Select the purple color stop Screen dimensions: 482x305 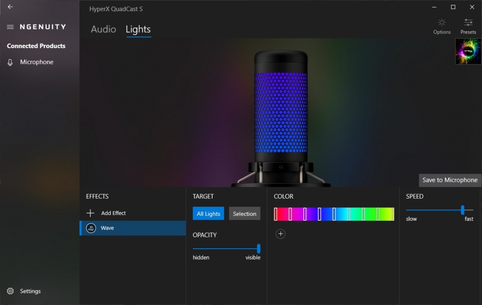pos(305,214)
